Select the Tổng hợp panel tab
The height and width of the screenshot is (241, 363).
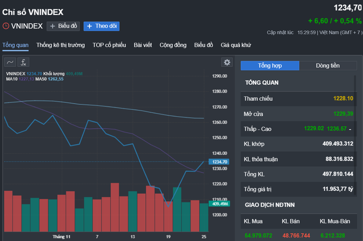pyautogui.click(x=270, y=65)
